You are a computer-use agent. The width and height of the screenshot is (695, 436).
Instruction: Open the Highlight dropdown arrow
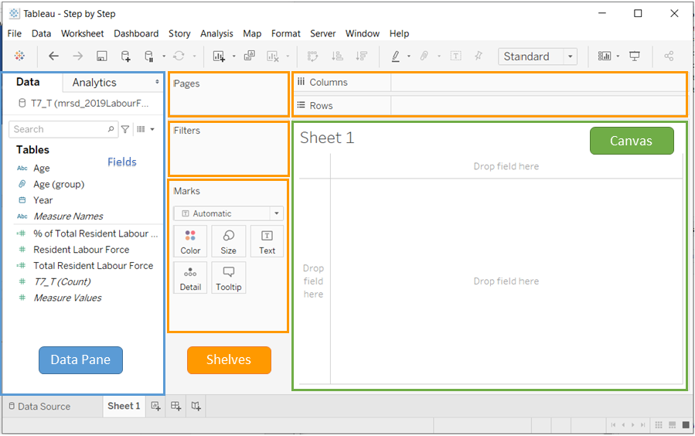coord(409,56)
